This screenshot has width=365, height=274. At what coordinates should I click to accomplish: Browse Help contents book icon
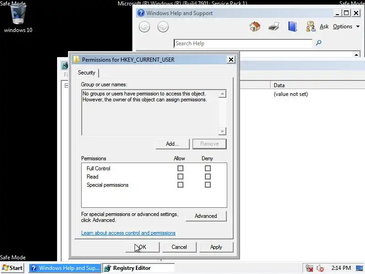pyautogui.click(x=292, y=26)
